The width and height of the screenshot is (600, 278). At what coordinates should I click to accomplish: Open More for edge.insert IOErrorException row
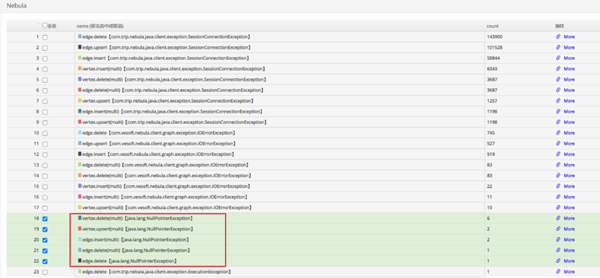click(569, 154)
